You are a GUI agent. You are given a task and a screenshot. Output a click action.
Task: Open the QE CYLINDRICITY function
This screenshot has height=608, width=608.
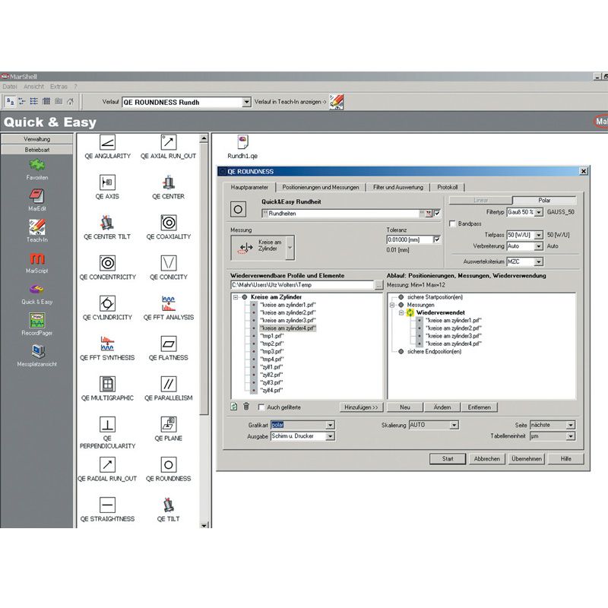tap(107, 303)
